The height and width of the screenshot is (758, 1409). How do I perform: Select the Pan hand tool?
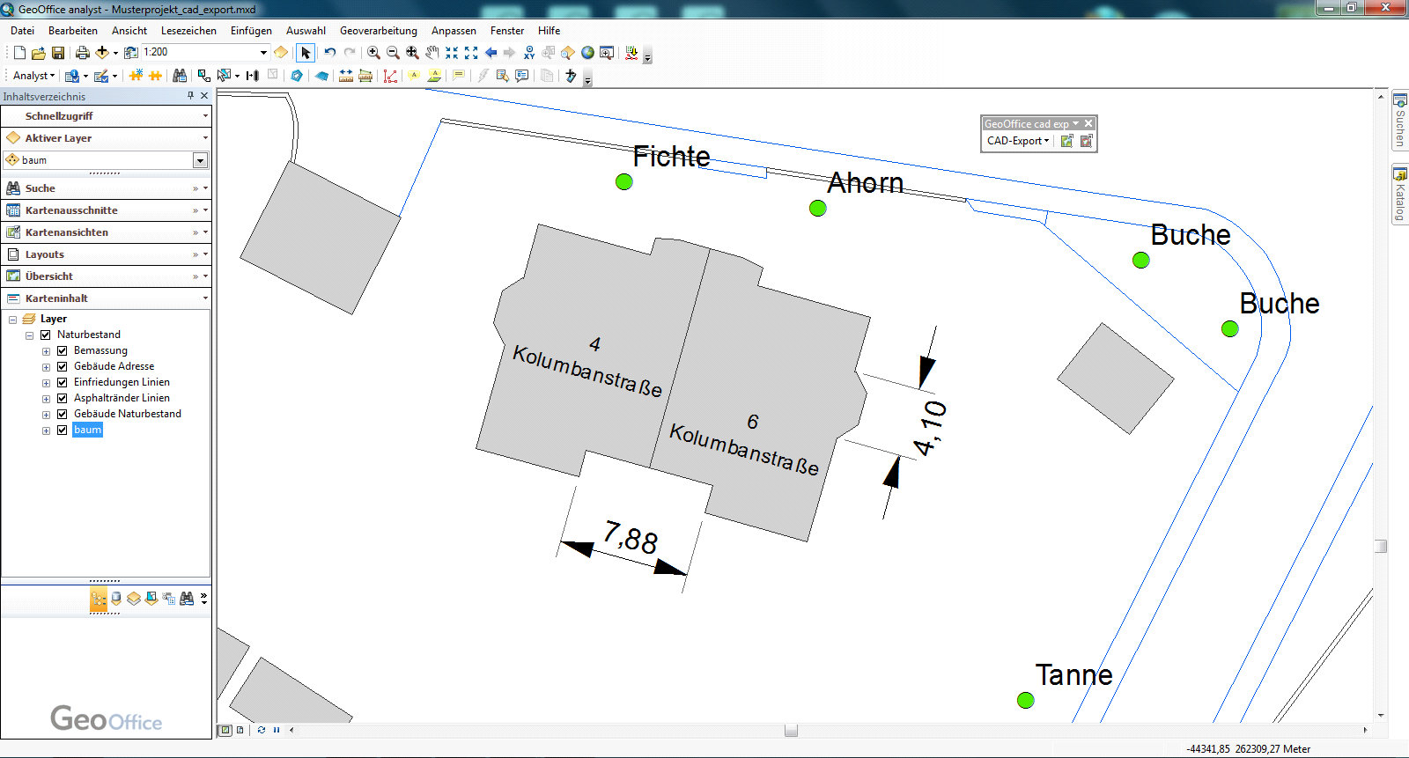tap(432, 53)
